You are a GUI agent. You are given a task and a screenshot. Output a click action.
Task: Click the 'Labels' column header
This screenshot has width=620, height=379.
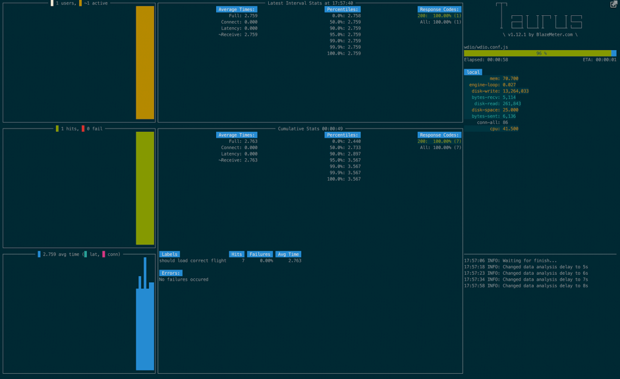(x=169, y=254)
